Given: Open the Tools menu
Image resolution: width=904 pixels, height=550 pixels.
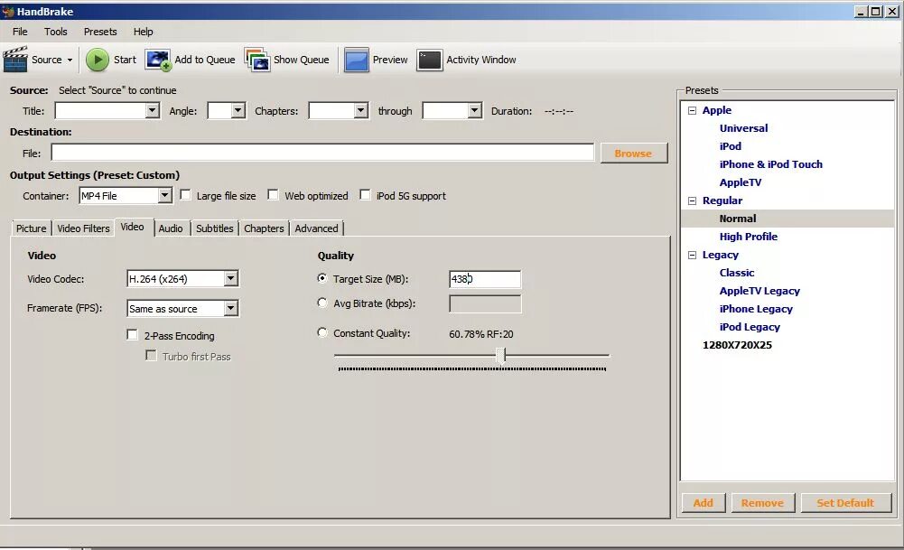Looking at the screenshot, I should coord(55,32).
